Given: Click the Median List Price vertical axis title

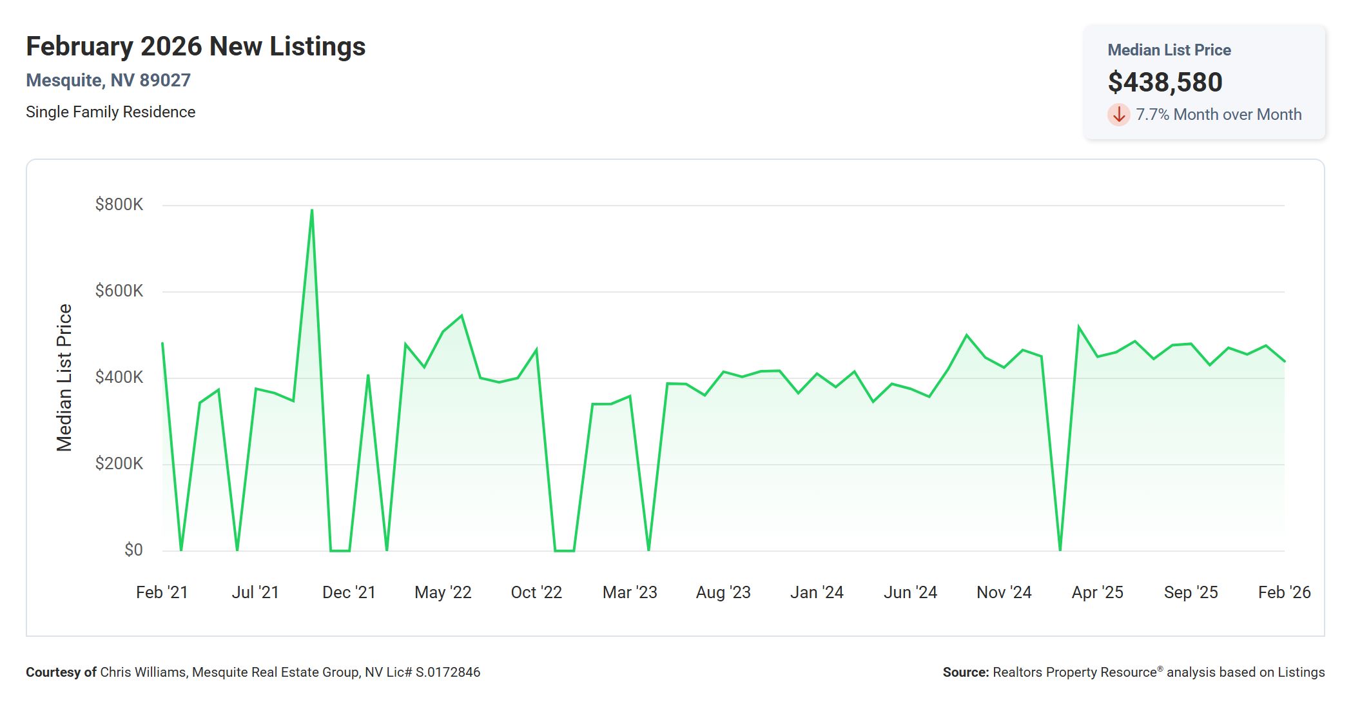Looking at the screenshot, I should pyautogui.click(x=64, y=378).
